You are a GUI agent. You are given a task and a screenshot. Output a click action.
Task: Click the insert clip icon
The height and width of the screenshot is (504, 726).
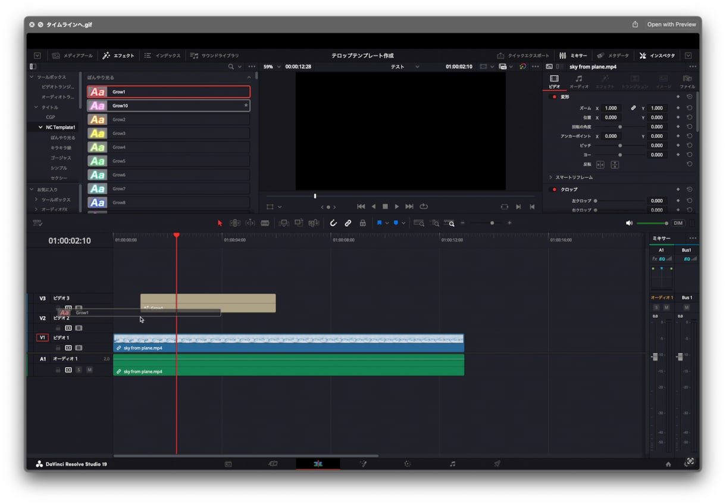[x=284, y=223]
